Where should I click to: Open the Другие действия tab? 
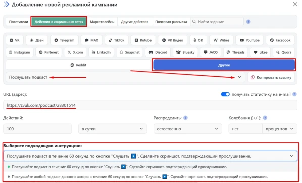135,22
